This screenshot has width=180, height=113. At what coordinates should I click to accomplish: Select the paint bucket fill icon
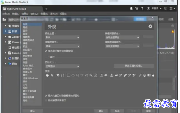145,75
